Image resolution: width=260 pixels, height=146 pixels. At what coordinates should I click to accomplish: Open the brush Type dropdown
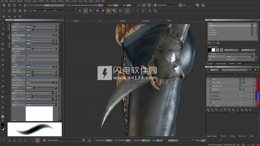(x=41, y=105)
